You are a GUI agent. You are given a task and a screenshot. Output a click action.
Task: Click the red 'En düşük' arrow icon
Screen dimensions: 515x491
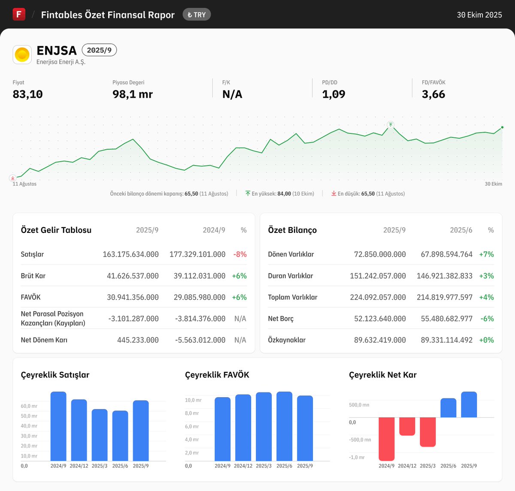[334, 193]
